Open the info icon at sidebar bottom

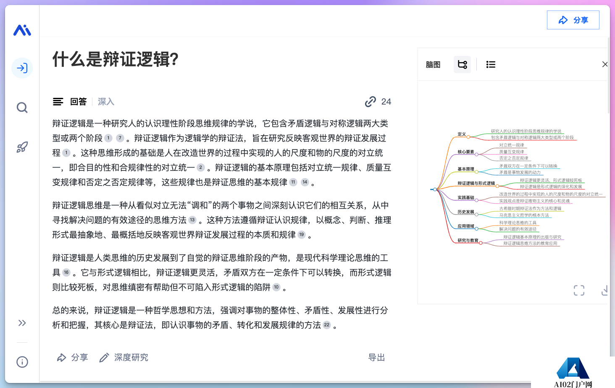pos(22,362)
